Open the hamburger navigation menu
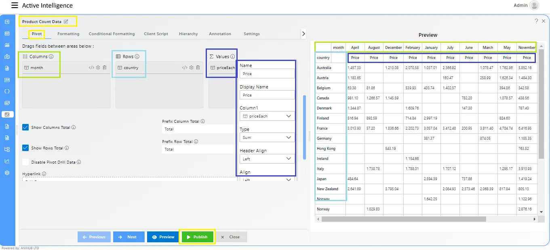The image size is (550, 250). (x=15, y=5)
